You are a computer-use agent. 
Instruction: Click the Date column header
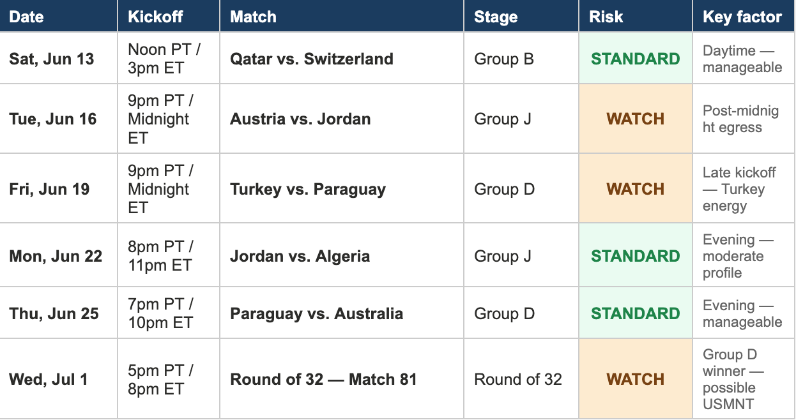59,17
